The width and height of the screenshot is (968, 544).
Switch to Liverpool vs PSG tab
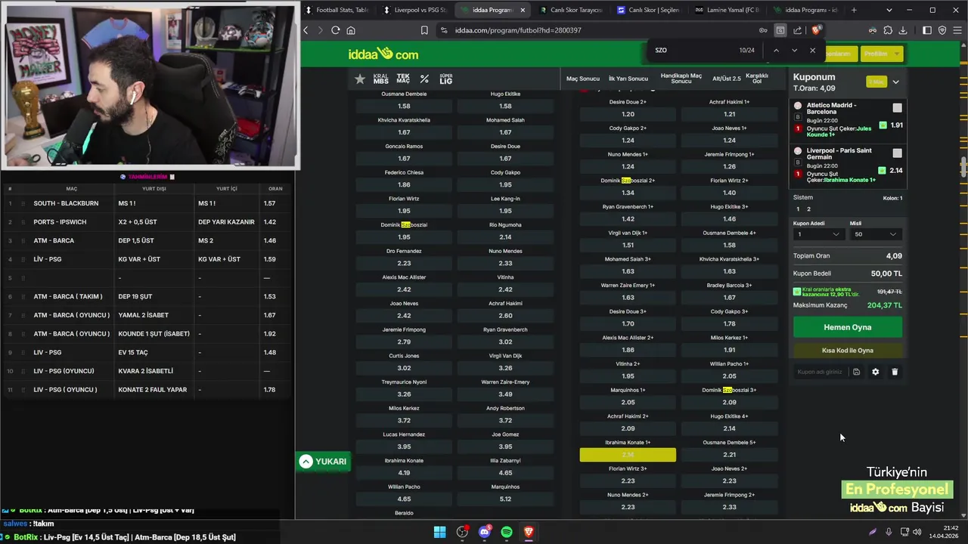coord(415,10)
